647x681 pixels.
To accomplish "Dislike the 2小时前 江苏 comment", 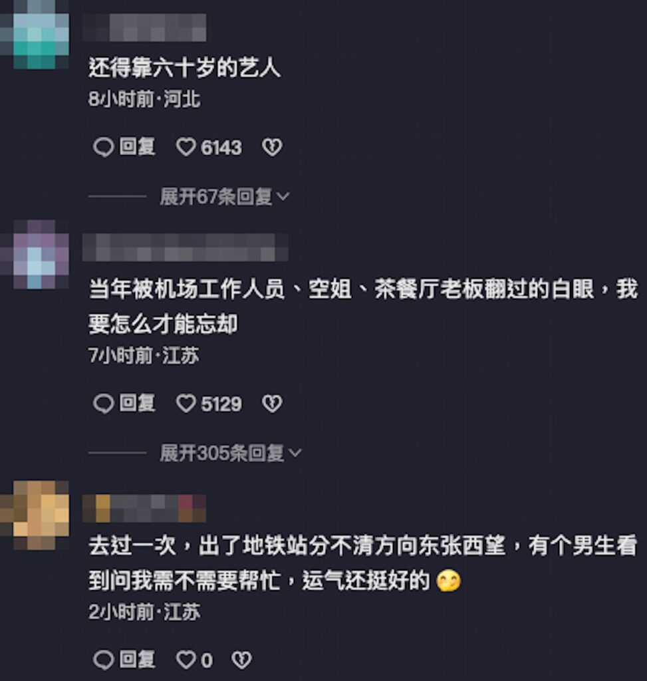I will point(241,660).
